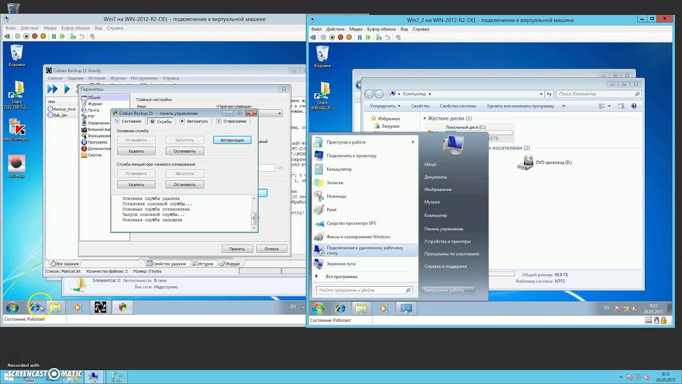
Task: Click the Отмена button in Параметры dialog
Action: tap(271, 249)
